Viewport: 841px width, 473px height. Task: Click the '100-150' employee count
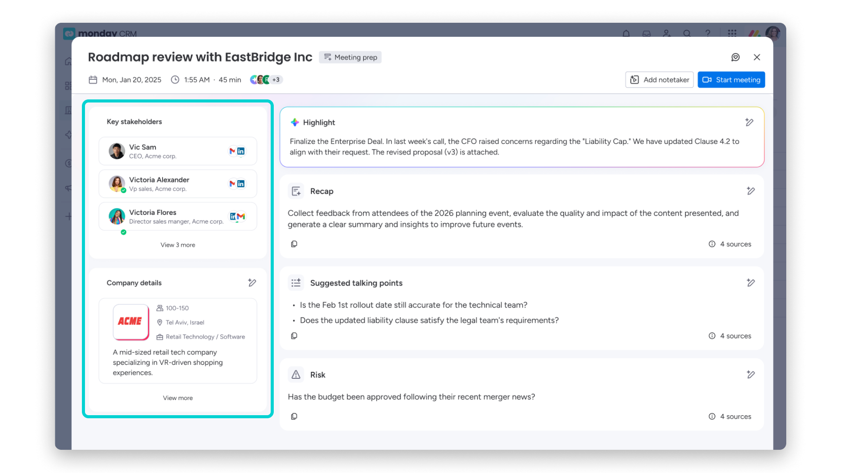177,308
